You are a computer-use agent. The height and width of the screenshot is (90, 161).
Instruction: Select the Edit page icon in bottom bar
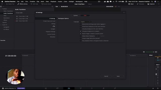(69, 88)
